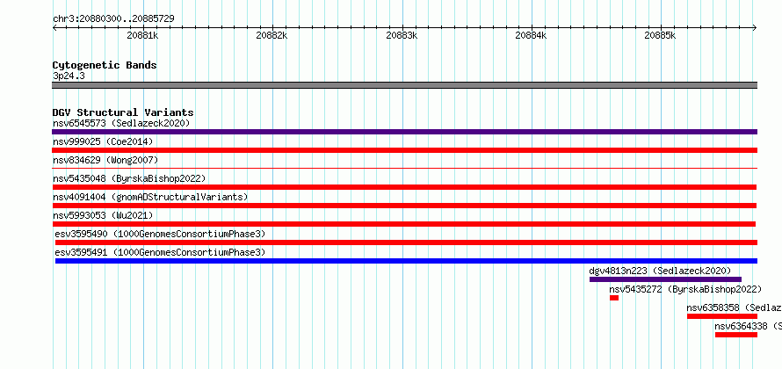Open esv3595491 (1000GenomesConsortiumPhase3) label
782x369 pixels.
(x=160, y=252)
